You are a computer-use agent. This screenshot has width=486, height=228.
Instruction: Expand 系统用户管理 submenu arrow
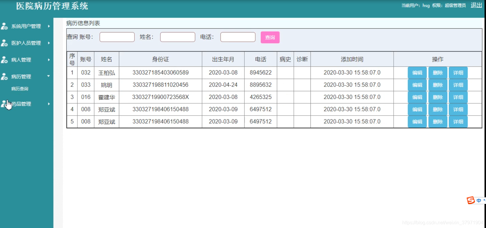pos(49,26)
